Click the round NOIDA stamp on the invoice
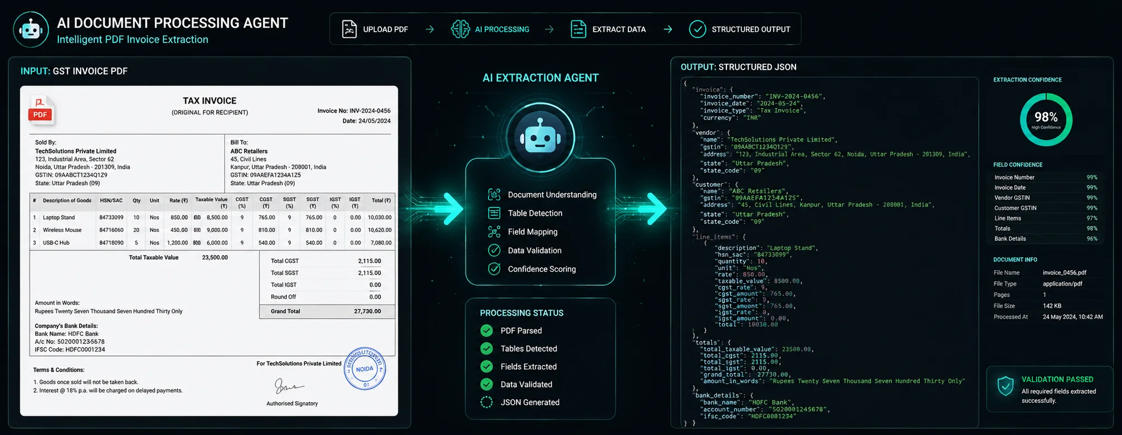1122x435 pixels. (365, 369)
